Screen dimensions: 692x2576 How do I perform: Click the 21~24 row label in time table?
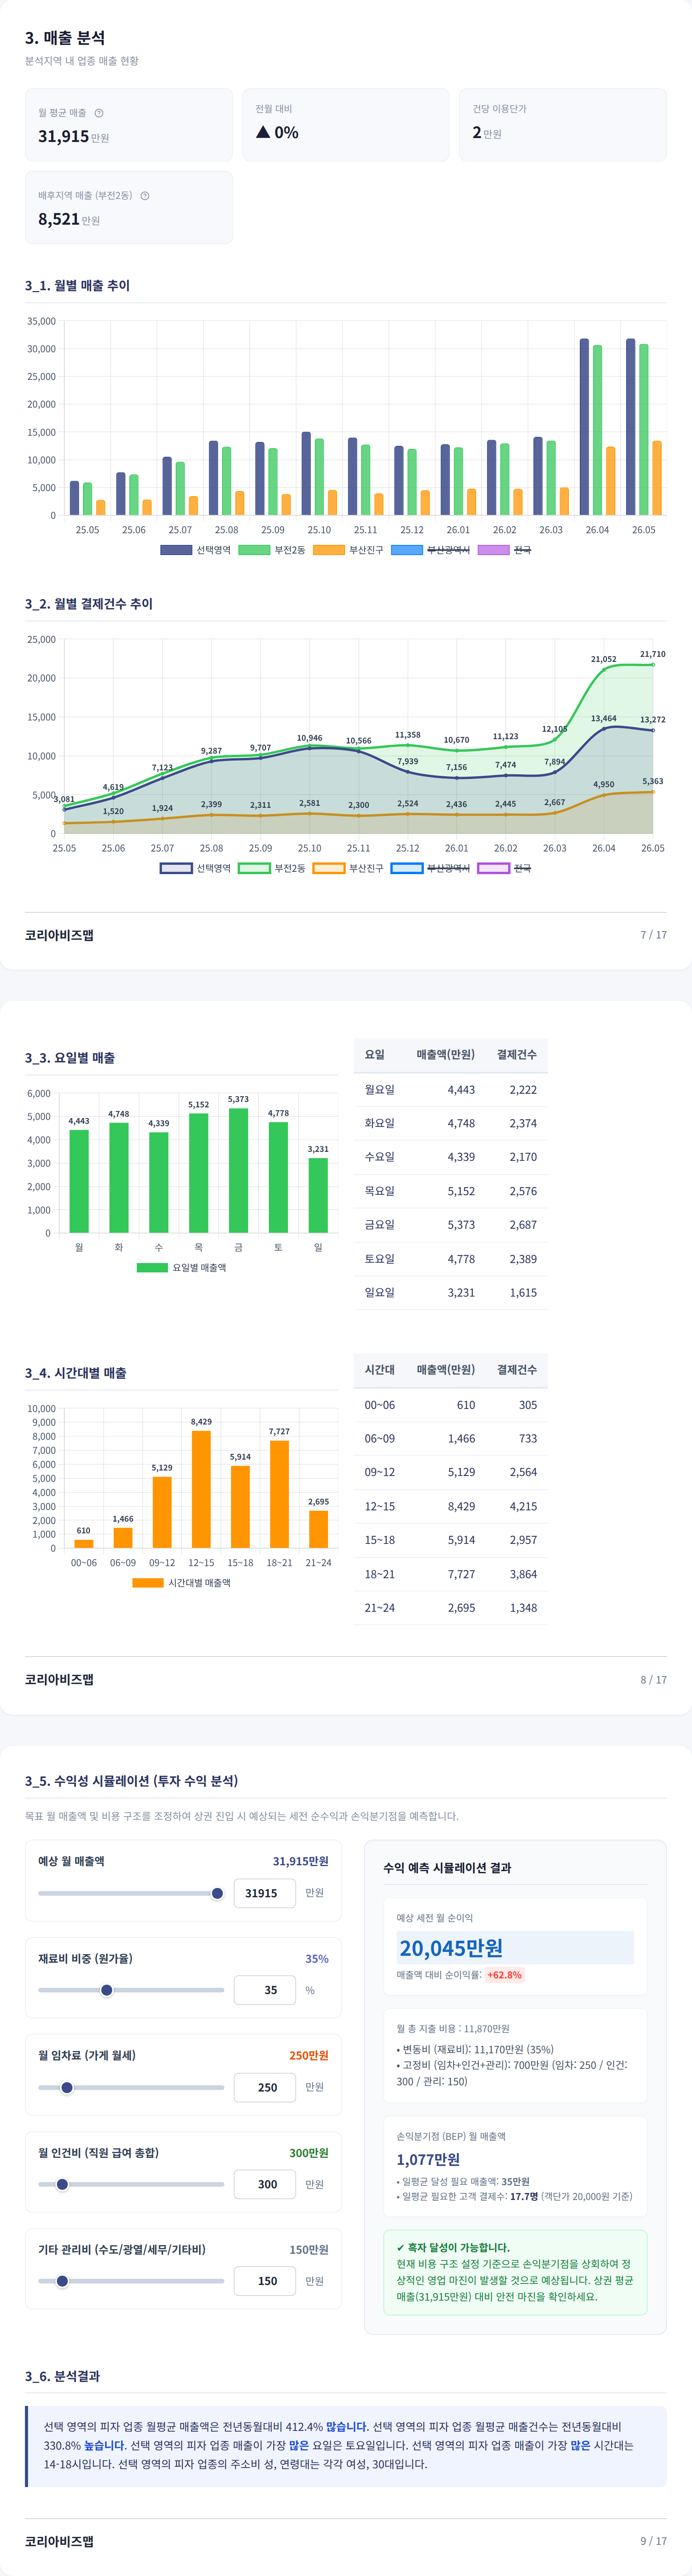click(380, 1608)
